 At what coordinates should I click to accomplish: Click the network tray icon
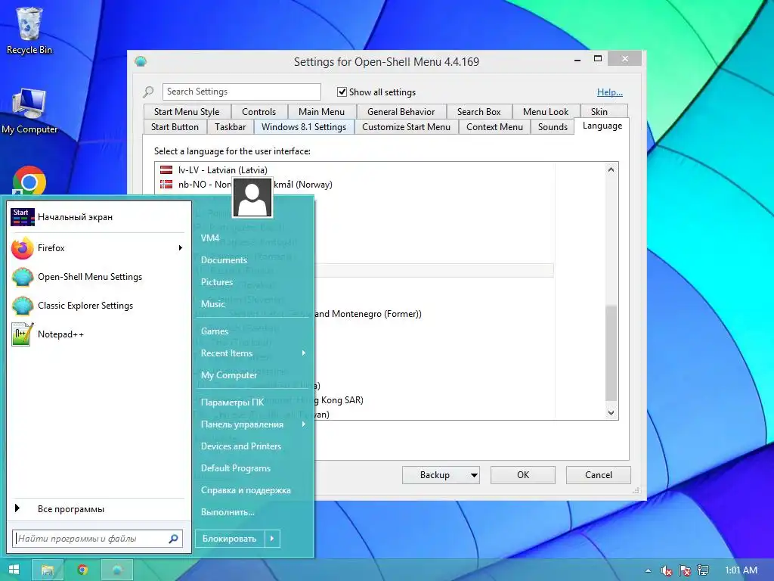(x=703, y=570)
